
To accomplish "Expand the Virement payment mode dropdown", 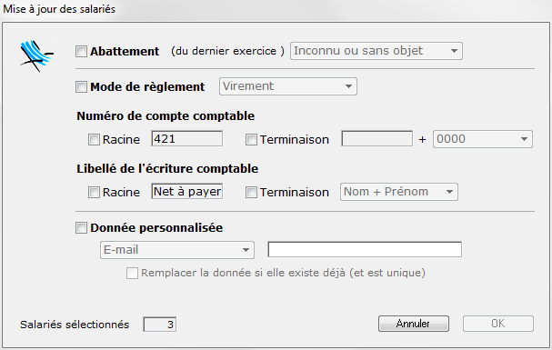I will point(288,86).
